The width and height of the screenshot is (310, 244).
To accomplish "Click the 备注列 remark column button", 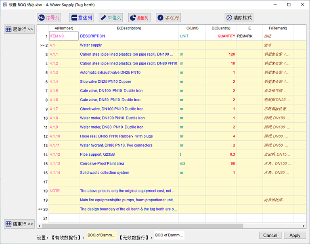I will (x=168, y=18).
